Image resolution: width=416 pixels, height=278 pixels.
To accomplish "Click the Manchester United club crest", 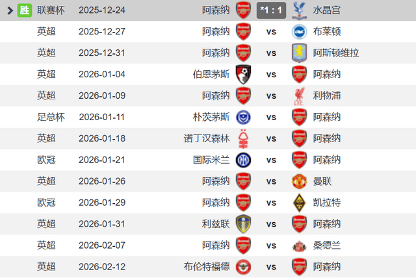I will pos(299,181).
